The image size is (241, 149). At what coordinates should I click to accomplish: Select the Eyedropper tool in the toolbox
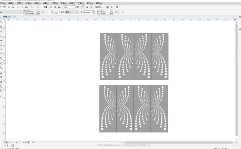tap(1, 82)
